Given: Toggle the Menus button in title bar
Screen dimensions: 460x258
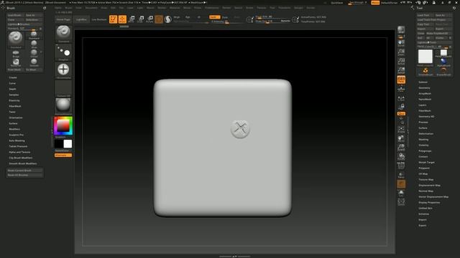Looking at the screenshot, I should pos(375,3).
